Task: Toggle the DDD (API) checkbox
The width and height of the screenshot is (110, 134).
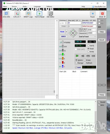Action: coord(76,49)
